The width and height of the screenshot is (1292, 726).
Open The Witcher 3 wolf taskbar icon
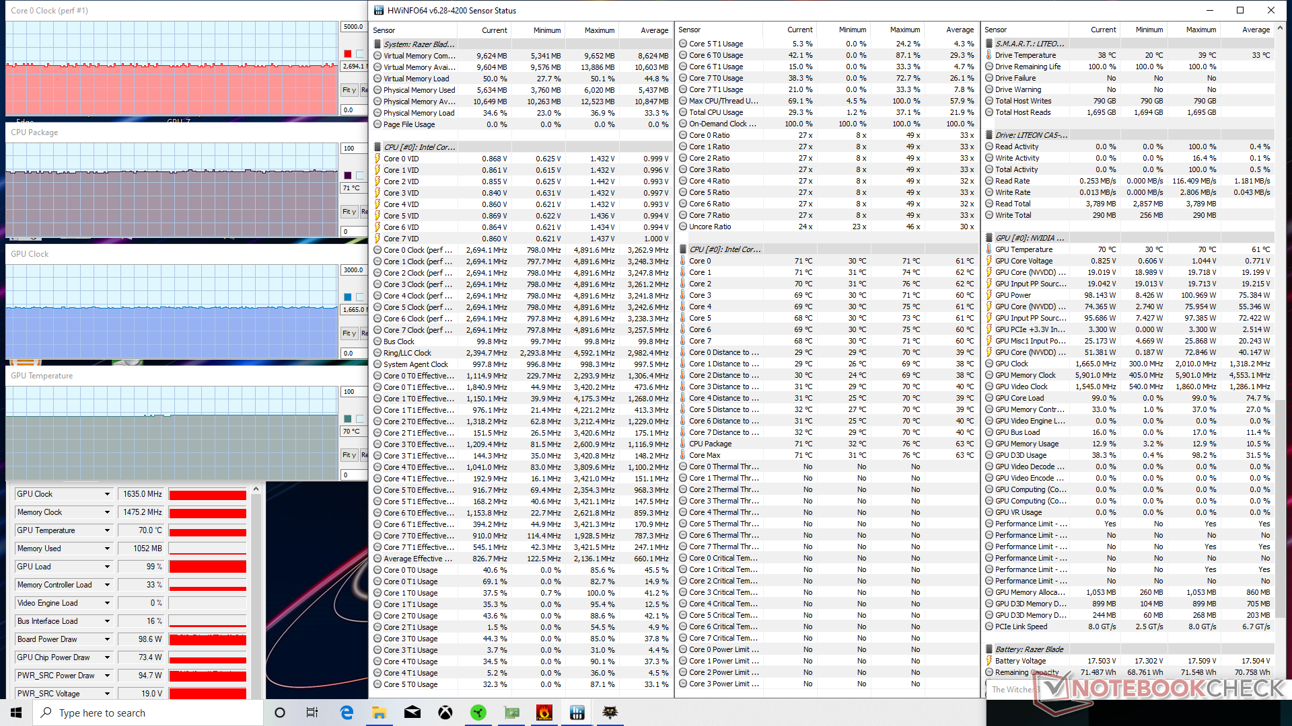(610, 713)
